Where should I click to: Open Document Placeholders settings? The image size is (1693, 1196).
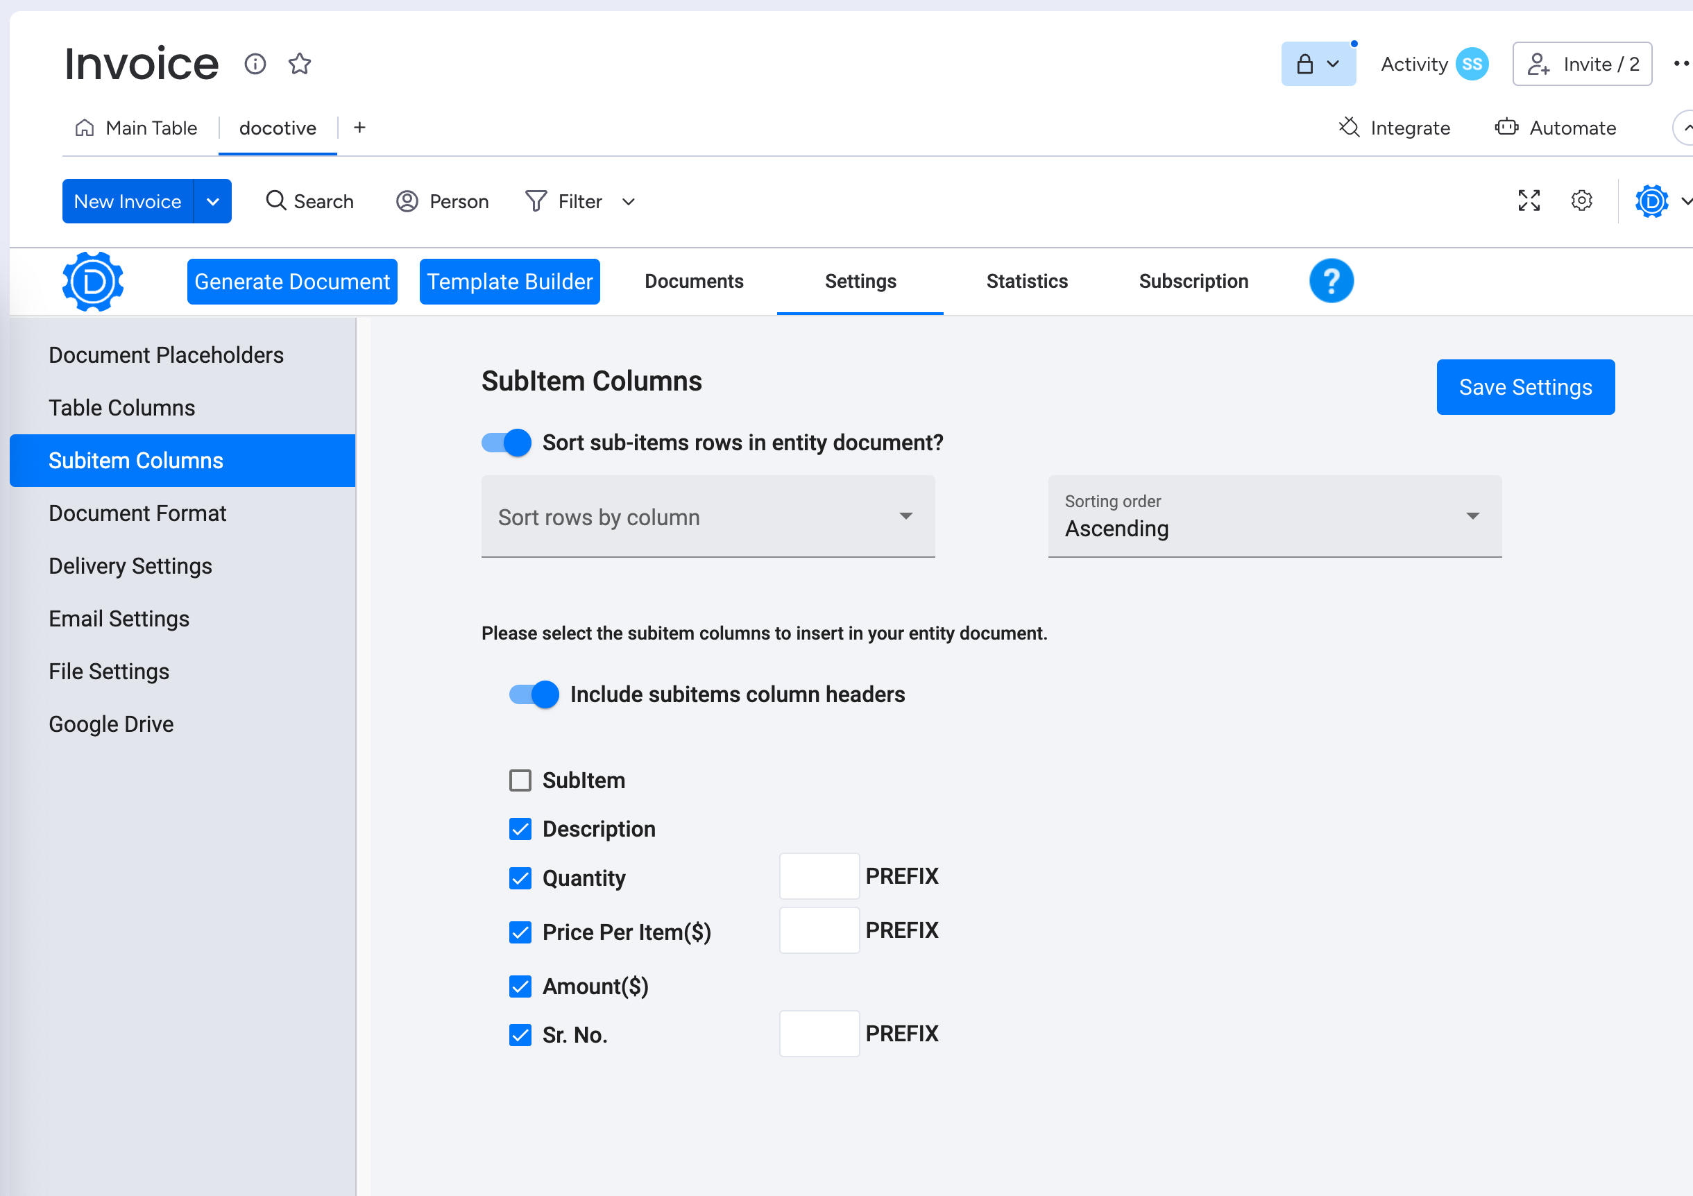(183, 355)
